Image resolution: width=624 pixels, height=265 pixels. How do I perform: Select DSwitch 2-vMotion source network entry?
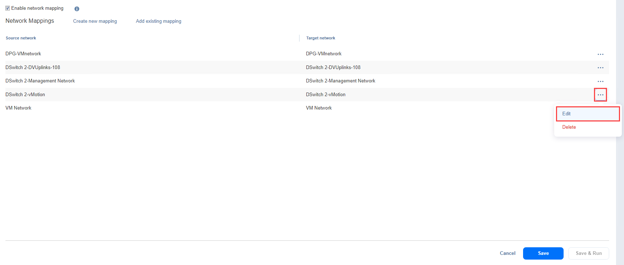tap(25, 94)
